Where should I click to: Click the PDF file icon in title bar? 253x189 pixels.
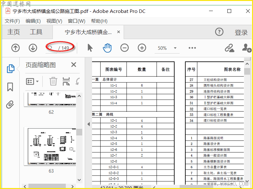[8, 11]
